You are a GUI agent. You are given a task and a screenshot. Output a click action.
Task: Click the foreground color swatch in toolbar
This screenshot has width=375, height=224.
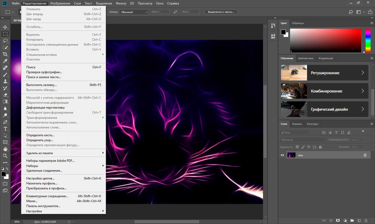pyautogui.click(x=3, y=174)
